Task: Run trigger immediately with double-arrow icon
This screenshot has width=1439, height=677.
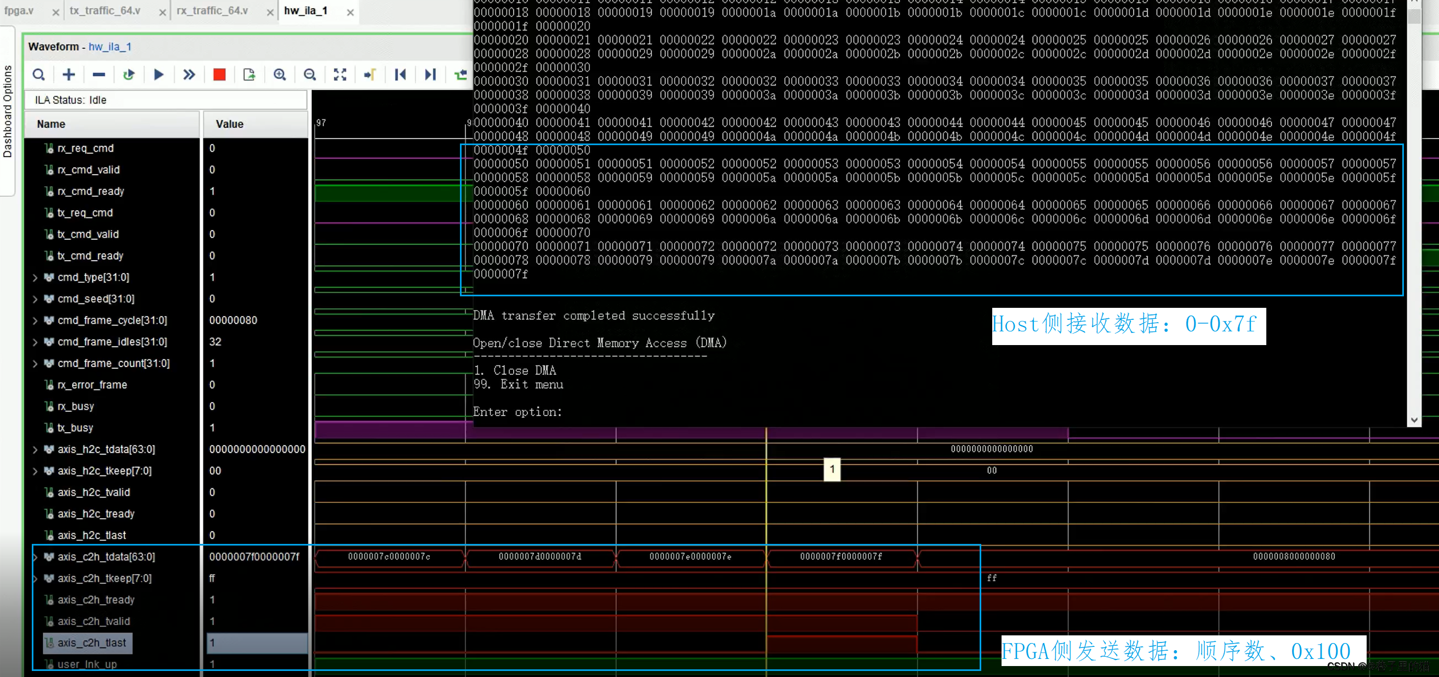Action: click(188, 74)
